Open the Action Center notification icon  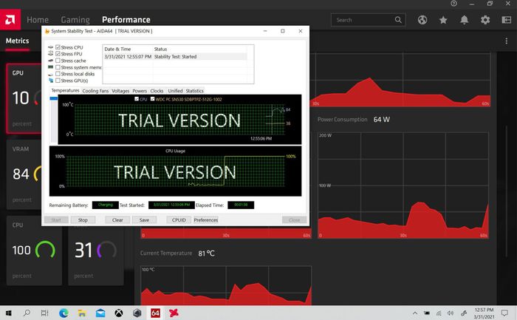(x=504, y=313)
